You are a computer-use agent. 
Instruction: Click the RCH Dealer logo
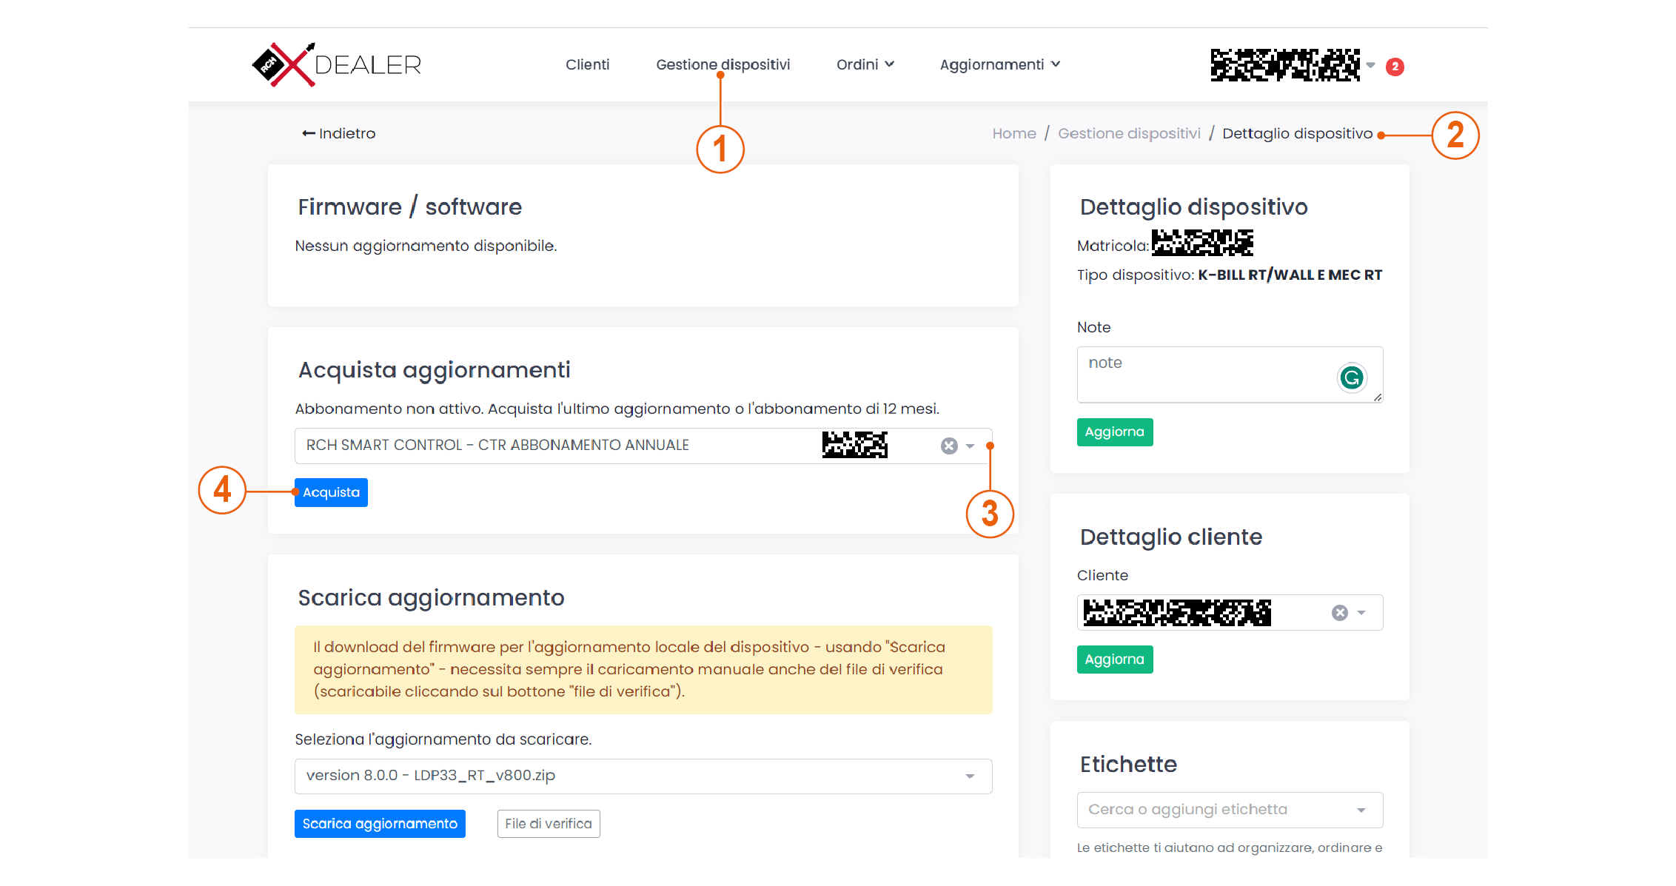(337, 65)
